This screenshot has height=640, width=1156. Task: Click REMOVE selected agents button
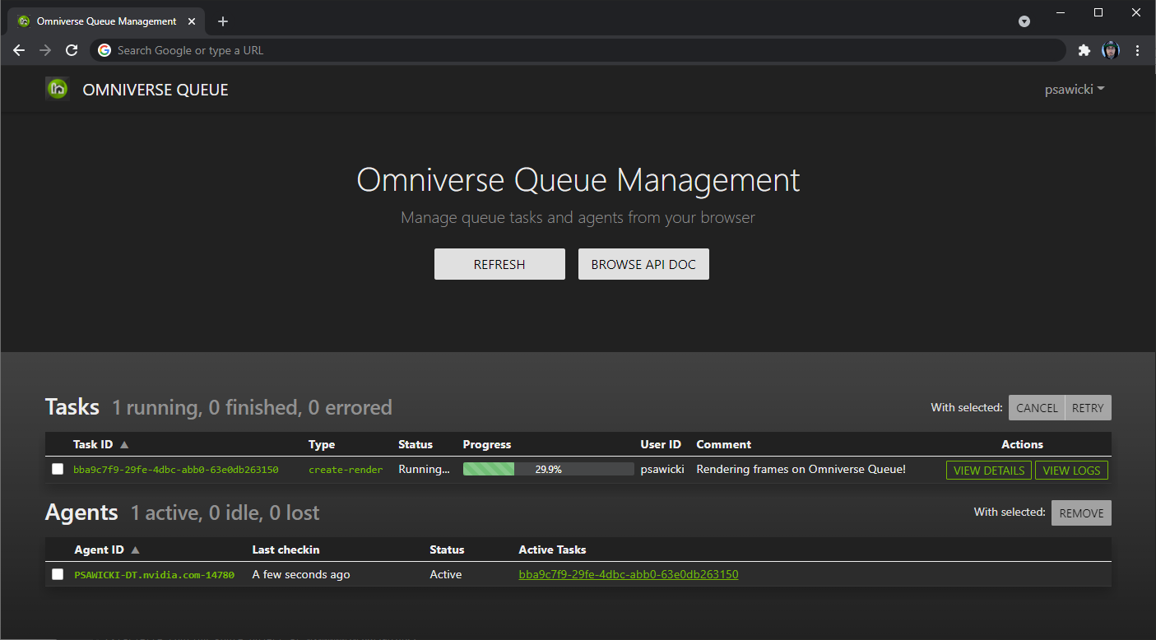pos(1081,512)
